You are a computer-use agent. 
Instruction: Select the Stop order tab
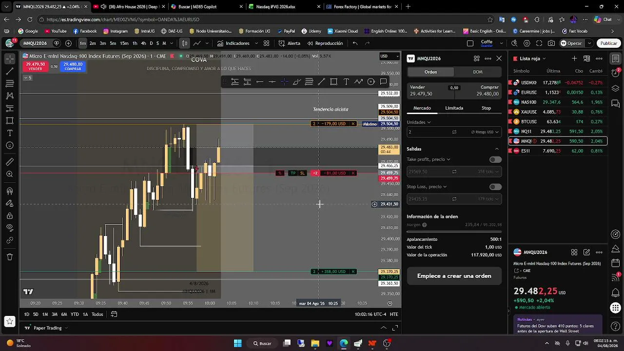(486, 108)
